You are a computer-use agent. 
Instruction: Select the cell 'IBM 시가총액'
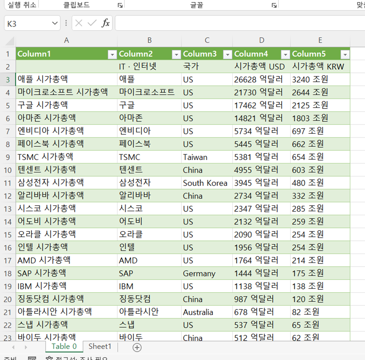tap(67, 286)
